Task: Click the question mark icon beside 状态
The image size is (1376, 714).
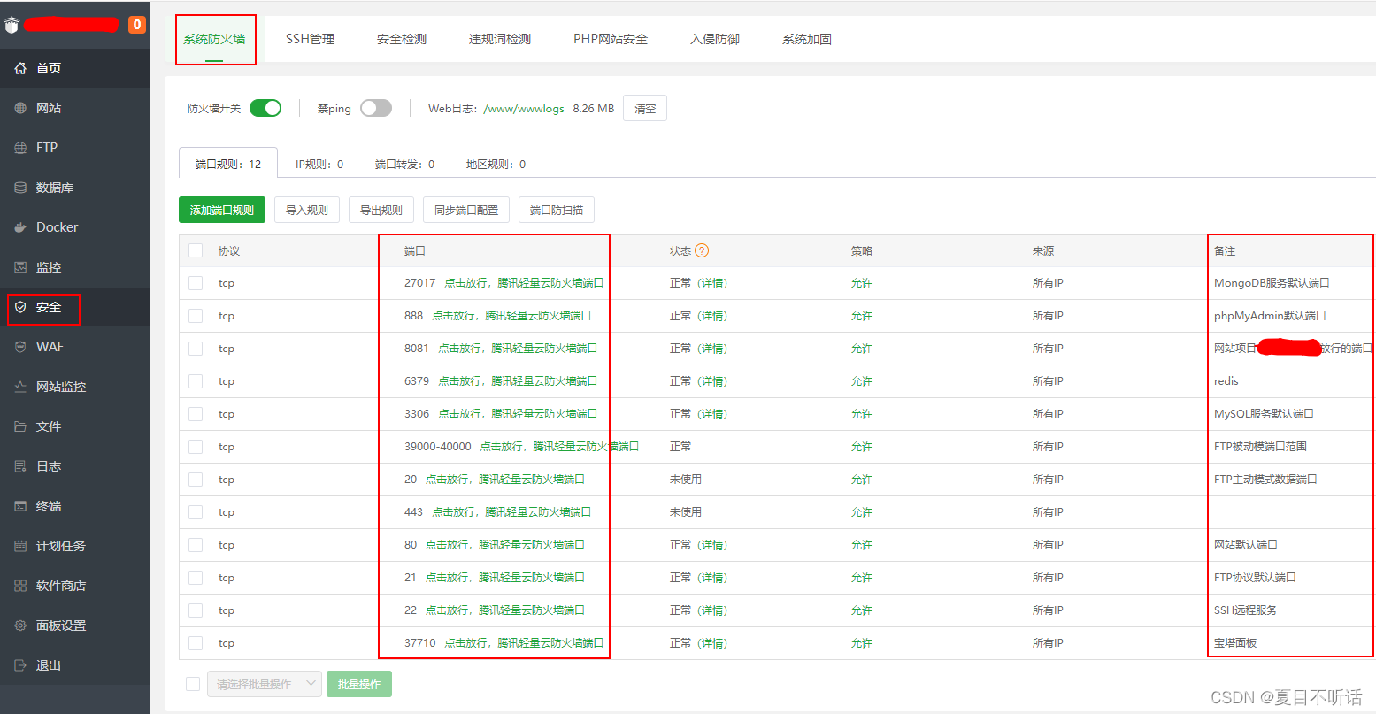Action: click(702, 250)
